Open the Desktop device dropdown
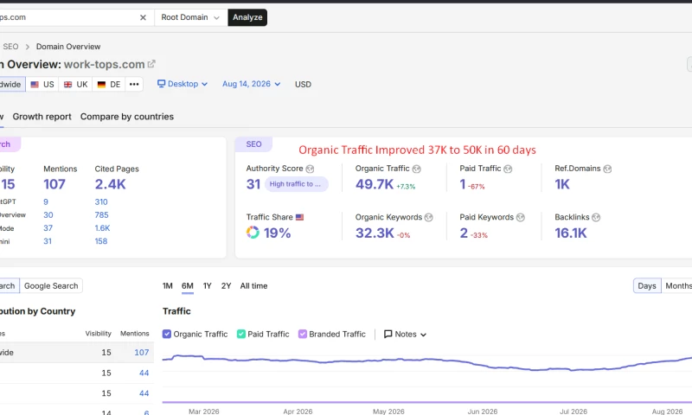This screenshot has height=415, width=692. click(x=183, y=84)
